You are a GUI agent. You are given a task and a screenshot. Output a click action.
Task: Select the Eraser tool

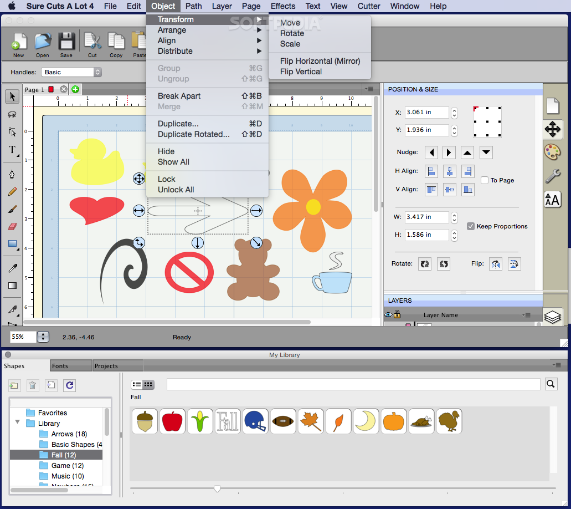[12, 226]
